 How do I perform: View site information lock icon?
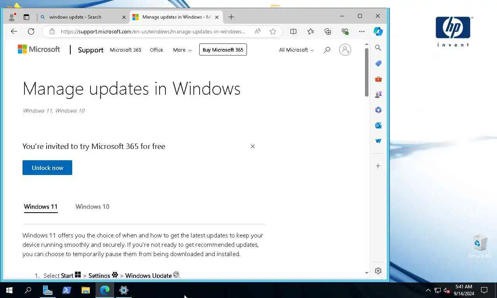click(x=52, y=31)
